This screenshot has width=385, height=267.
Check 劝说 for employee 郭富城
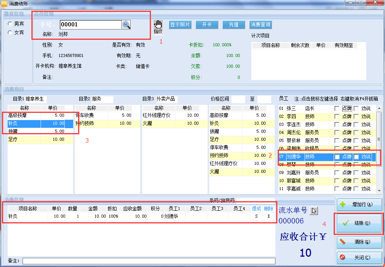(356, 181)
